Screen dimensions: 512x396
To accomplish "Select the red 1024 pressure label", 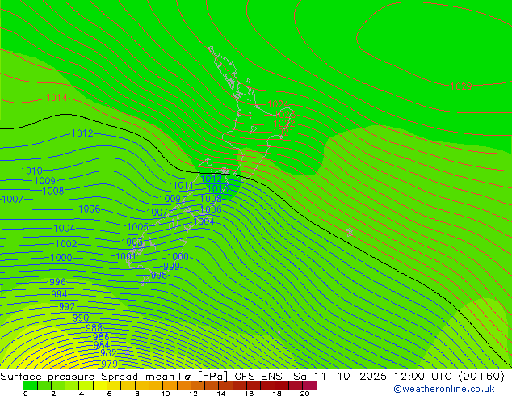I will pyautogui.click(x=278, y=104).
